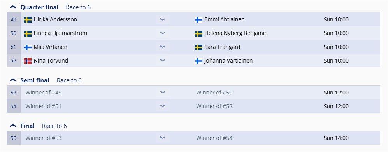Click Norwegian flag beside Nina Torvund

point(28,61)
